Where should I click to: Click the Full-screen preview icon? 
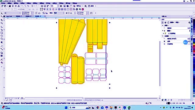pyautogui.click(x=61, y=6)
